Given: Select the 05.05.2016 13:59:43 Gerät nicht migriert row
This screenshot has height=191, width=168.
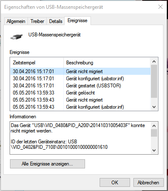Looking at the screenshot, I should coord(80,100).
